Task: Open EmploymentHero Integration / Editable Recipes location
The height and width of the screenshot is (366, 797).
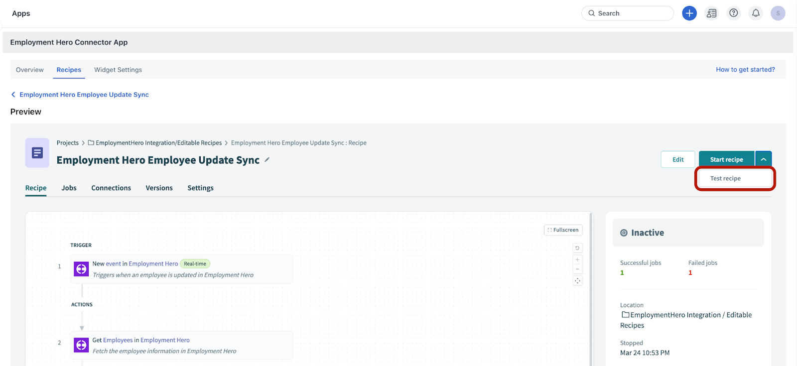Action: pyautogui.click(x=686, y=320)
